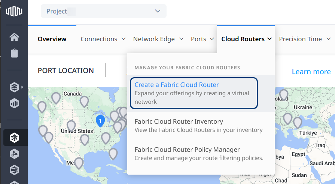Open the Equinix logo home

pyautogui.click(x=14, y=11)
